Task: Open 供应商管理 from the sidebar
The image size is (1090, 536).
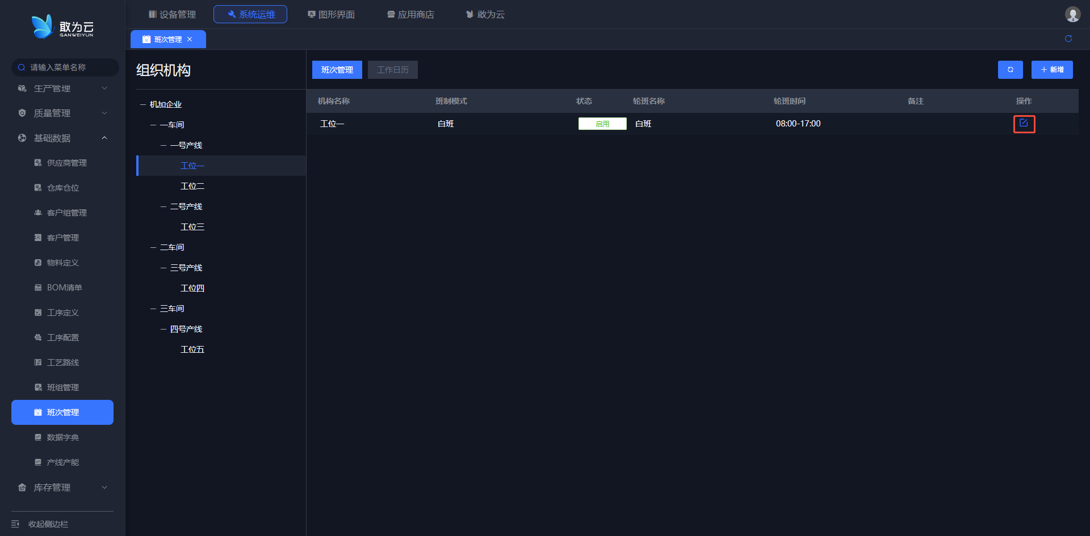Action: pos(66,163)
